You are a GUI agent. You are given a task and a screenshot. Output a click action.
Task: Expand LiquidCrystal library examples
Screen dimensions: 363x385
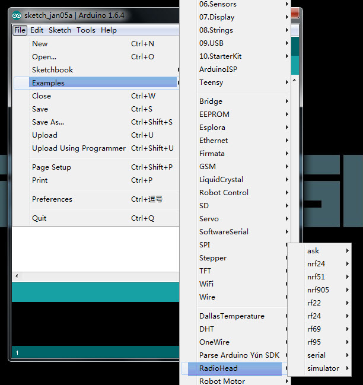pos(235,180)
